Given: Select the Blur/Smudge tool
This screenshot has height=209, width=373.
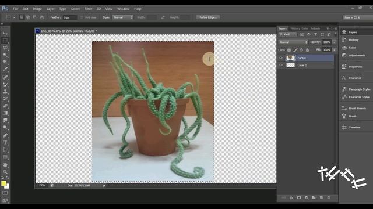Looking at the screenshot, I should 5,120.
